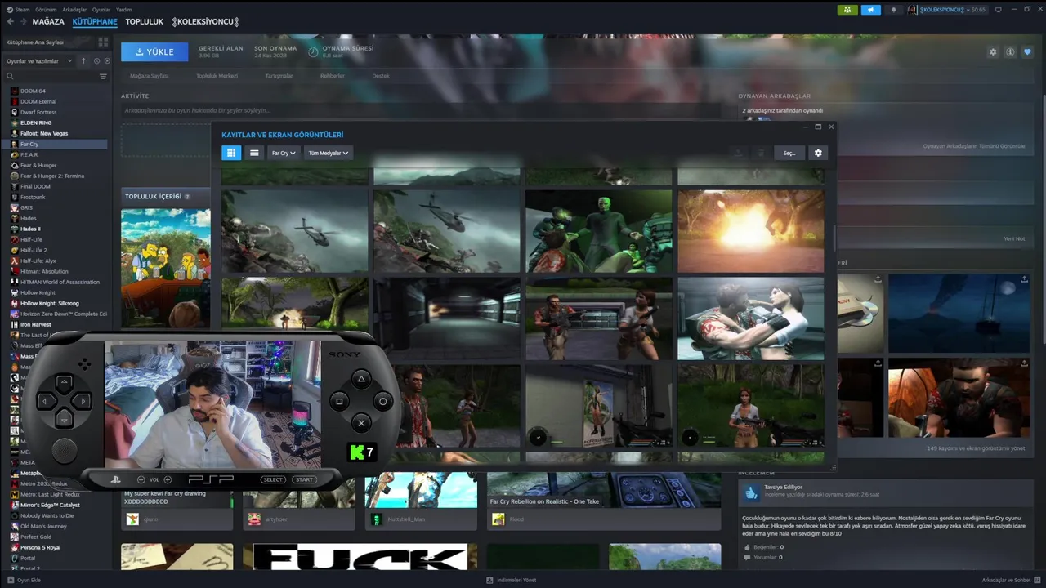This screenshot has width=1046, height=588.
Task: Click the Seç... button in screenshots dialog
Action: point(789,153)
